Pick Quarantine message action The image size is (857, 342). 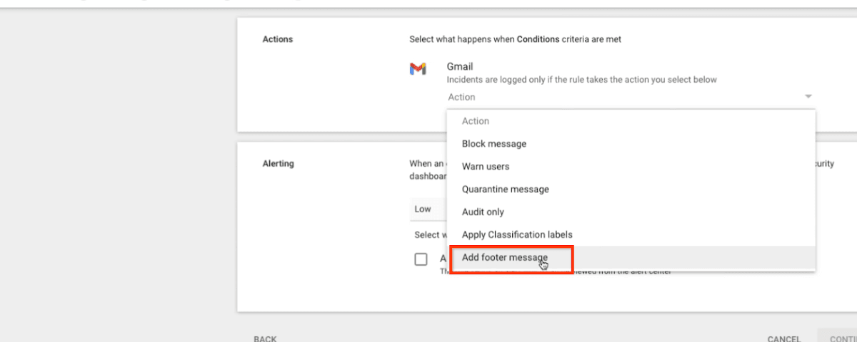click(x=506, y=190)
